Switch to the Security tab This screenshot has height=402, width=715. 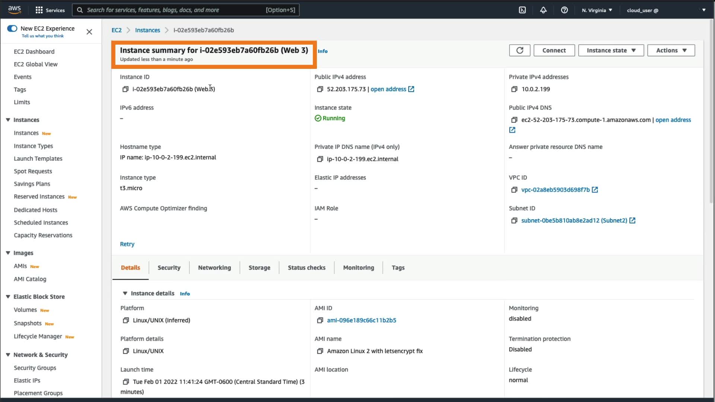pos(169,268)
